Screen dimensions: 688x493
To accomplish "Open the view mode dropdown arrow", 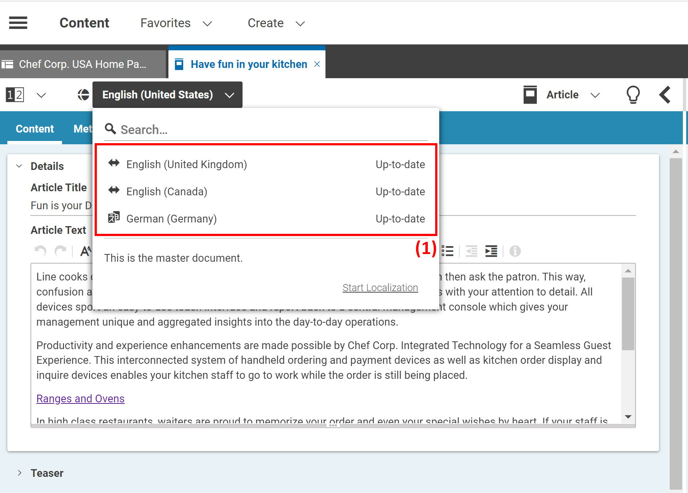I will click(41, 95).
